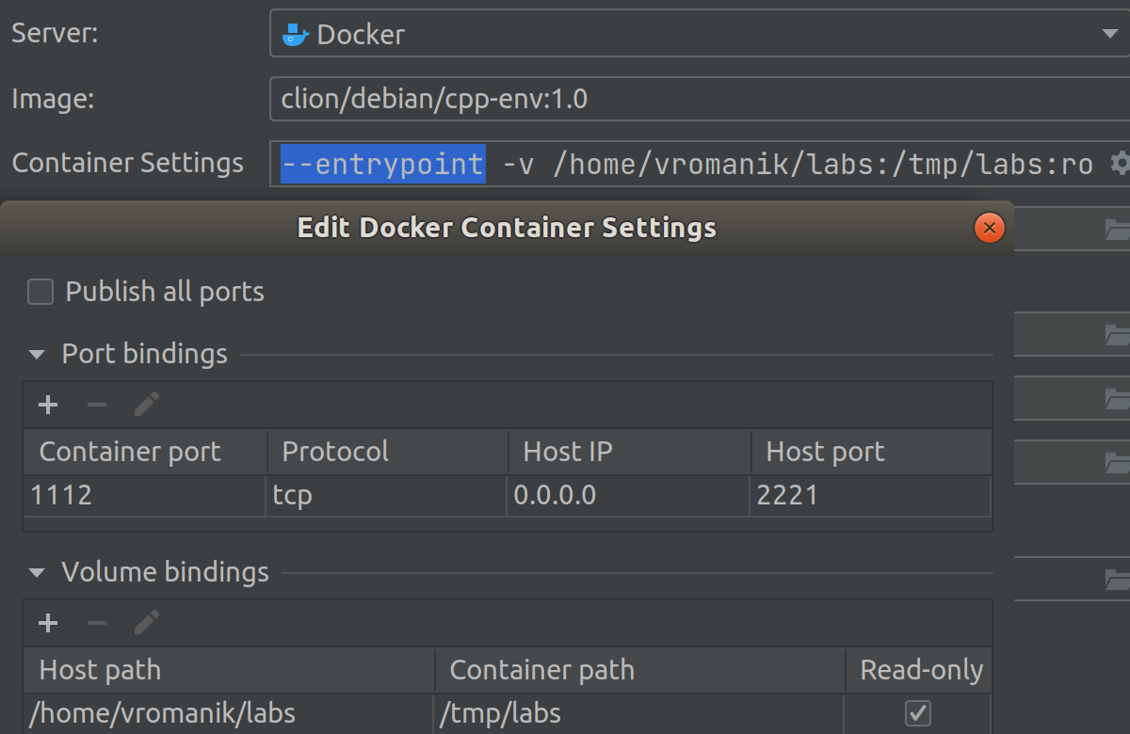
Task: Select the host port 2221 cell
Action: coord(870,495)
